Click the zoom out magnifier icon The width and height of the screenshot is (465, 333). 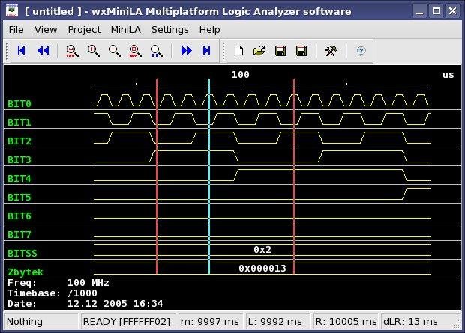click(x=115, y=51)
